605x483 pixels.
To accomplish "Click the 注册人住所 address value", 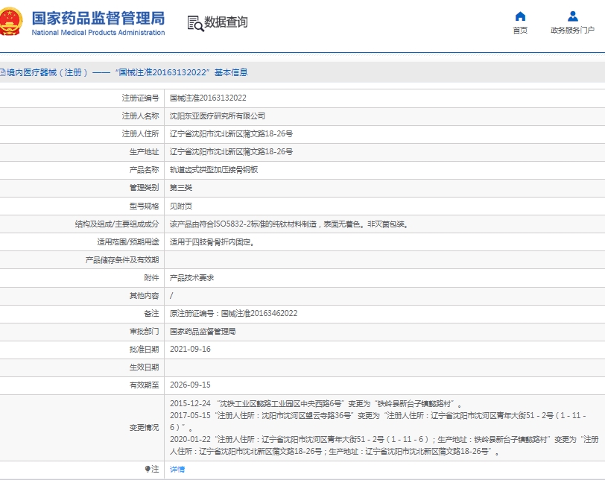I will (231, 134).
